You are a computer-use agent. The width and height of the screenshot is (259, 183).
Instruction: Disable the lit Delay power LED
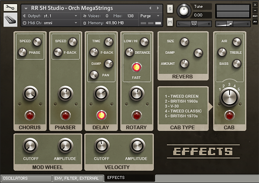point(101,115)
